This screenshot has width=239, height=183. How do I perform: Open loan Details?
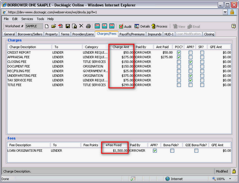click(x=142, y=27)
